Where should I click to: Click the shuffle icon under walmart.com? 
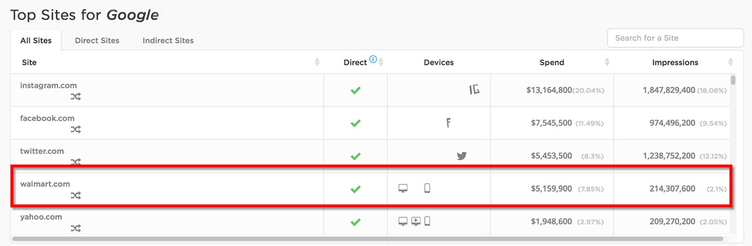click(x=76, y=195)
